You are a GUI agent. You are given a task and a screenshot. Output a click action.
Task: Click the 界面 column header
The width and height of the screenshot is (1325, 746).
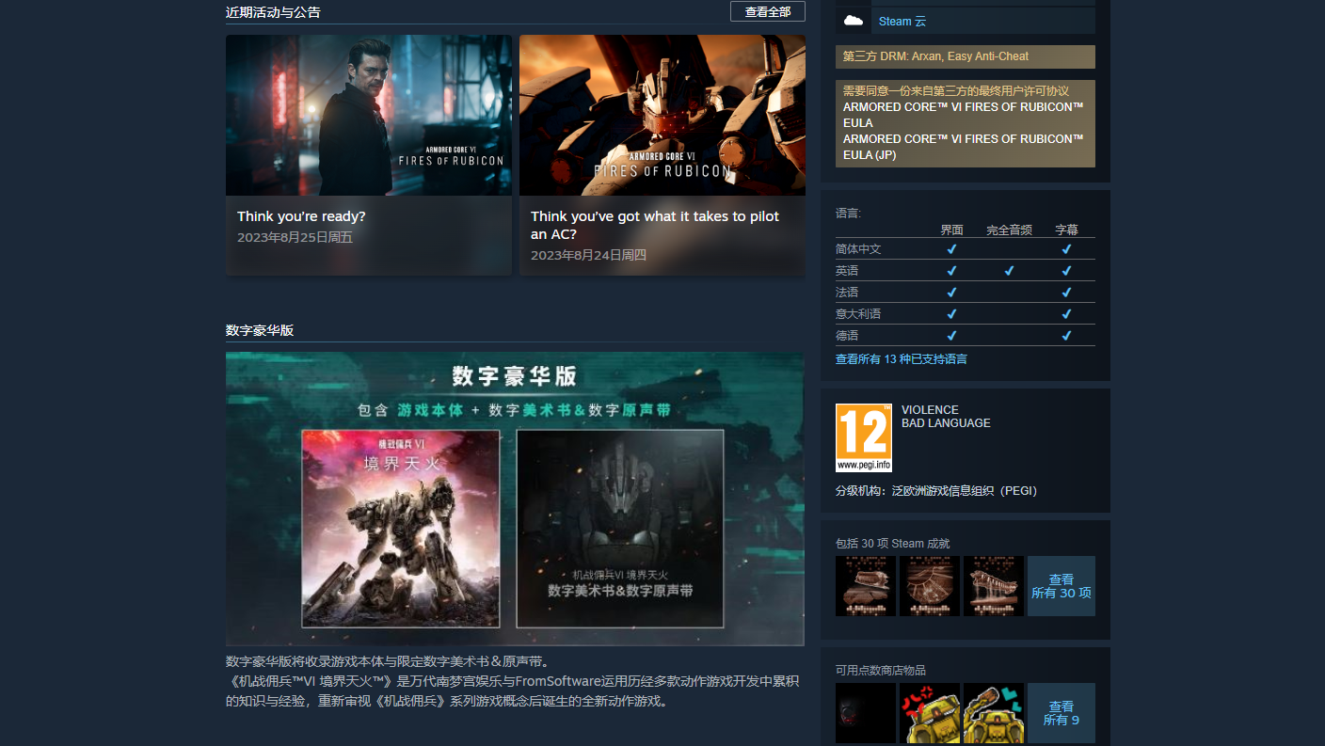(x=951, y=230)
